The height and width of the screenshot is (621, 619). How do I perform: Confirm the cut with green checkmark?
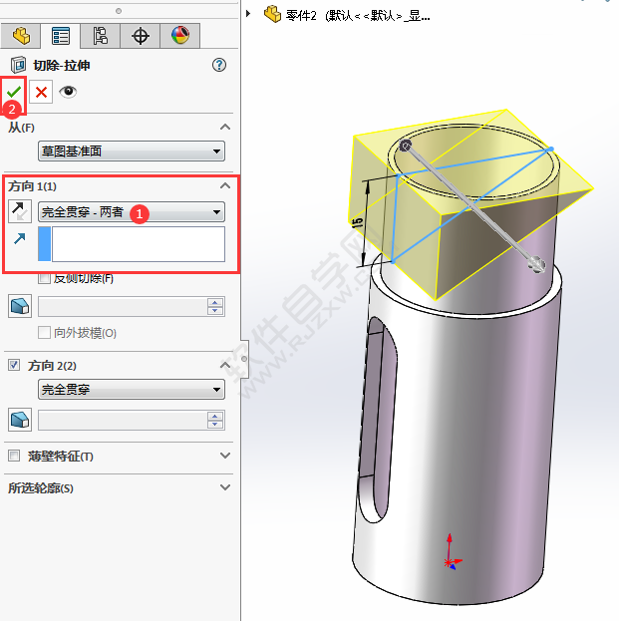[14, 93]
